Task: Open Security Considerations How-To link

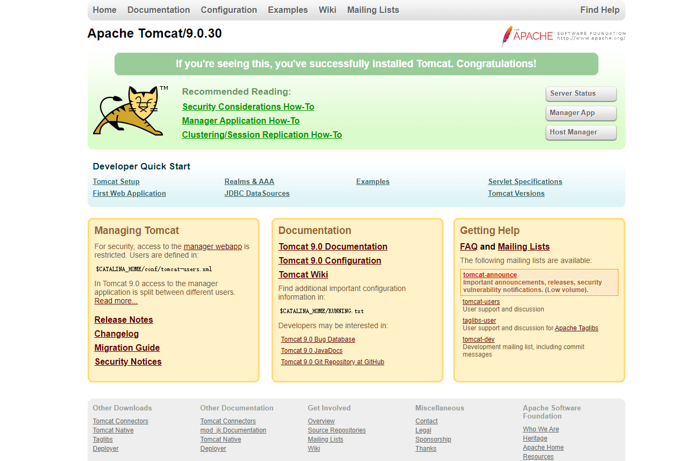Action: (248, 107)
